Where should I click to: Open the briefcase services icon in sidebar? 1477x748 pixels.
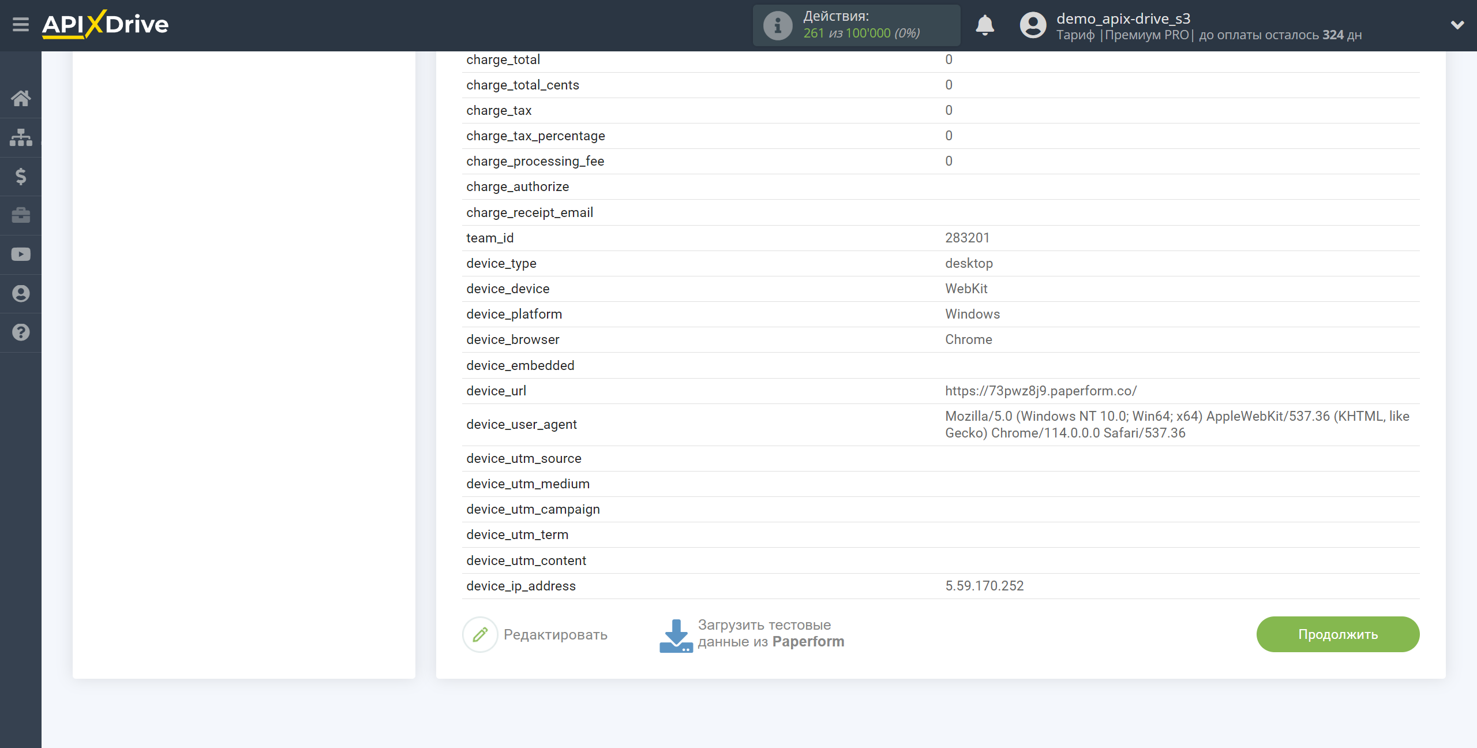21,215
